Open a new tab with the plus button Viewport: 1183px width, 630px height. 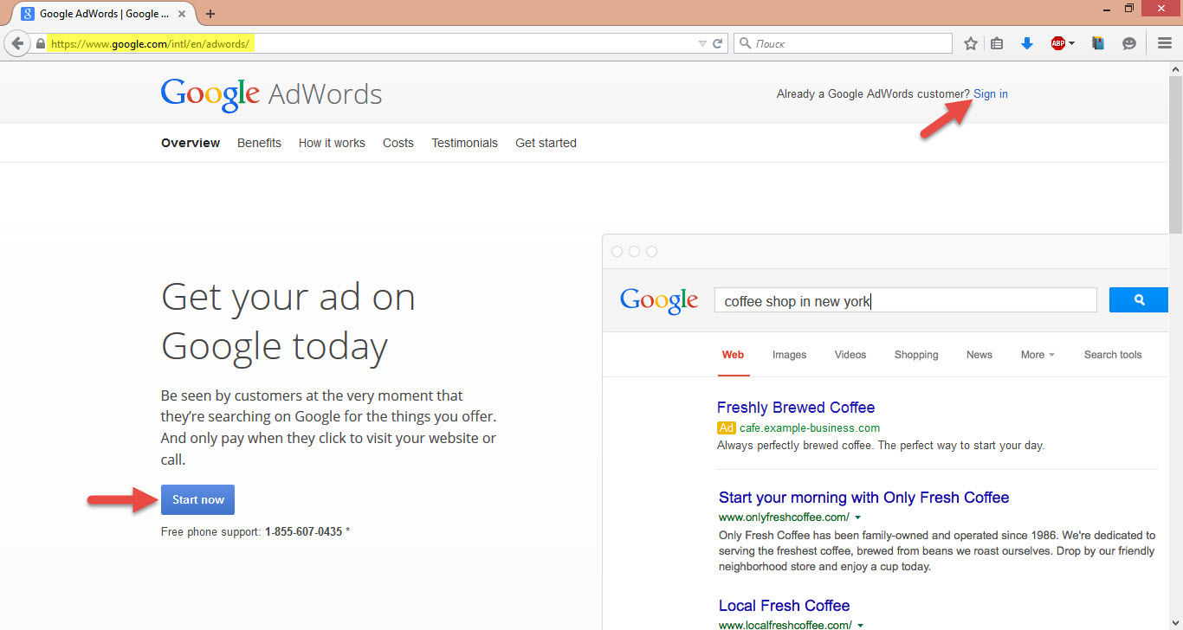(210, 14)
